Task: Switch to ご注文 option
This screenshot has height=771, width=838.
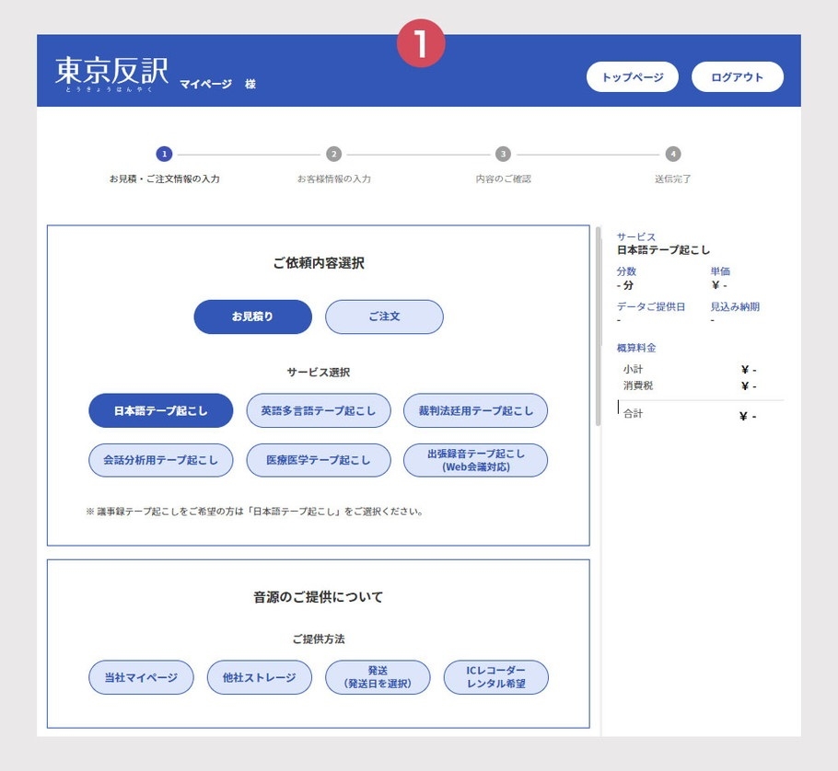Action: (384, 316)
